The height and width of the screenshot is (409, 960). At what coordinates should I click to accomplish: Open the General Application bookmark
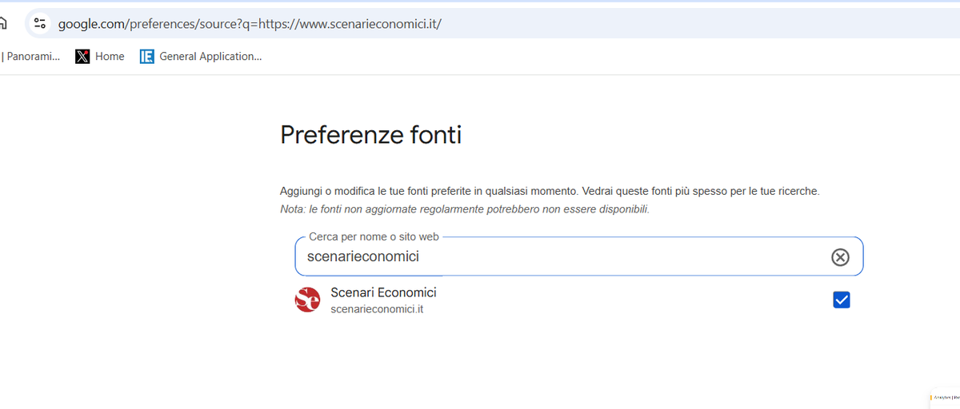pyautogui.click(x=201, y=56)
